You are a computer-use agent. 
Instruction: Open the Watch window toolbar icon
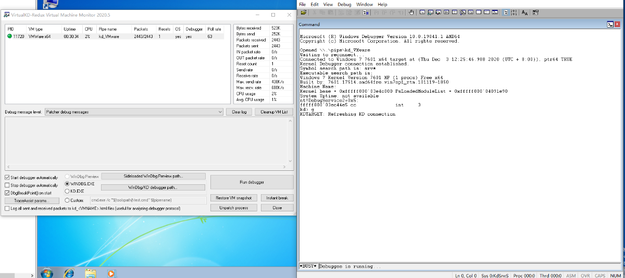coord(430,12)
